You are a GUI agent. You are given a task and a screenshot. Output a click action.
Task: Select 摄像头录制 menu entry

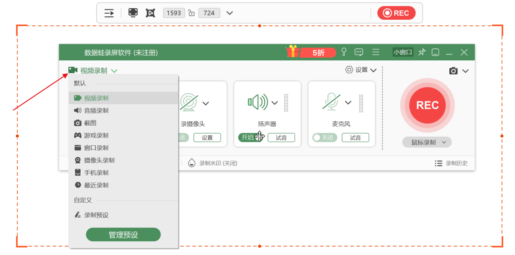(123, 160)
